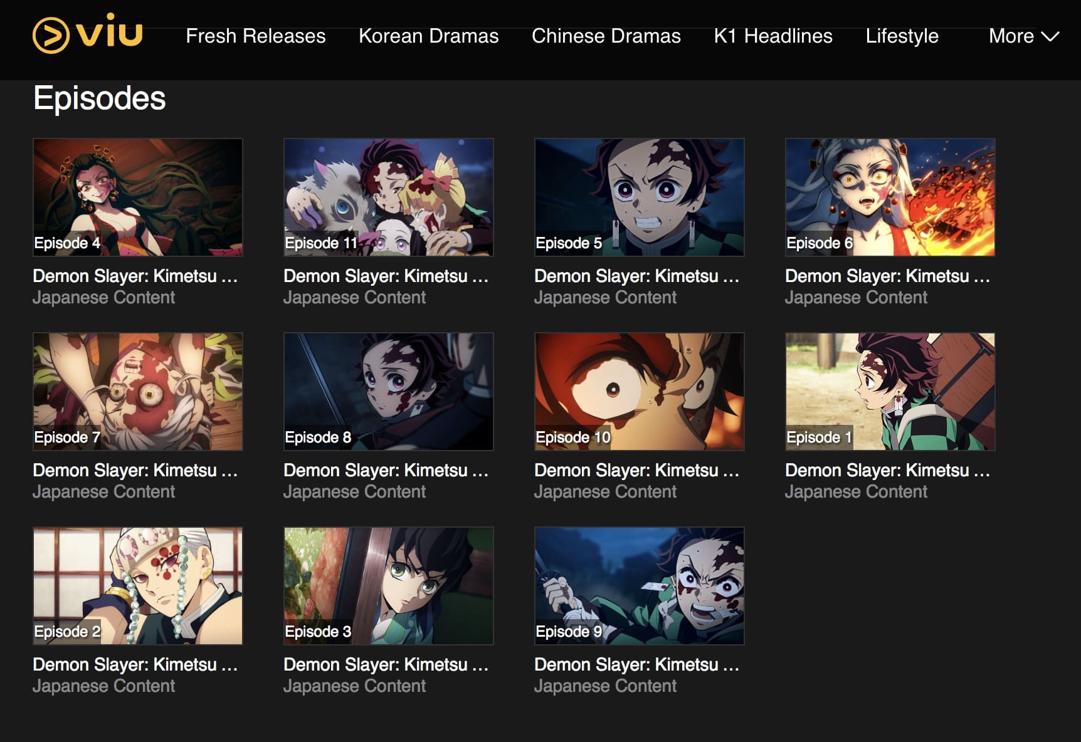This screenshot has width=1081, height=742.
Task: Click Japanese Content under Episode 3
Action: pos(354,686)
